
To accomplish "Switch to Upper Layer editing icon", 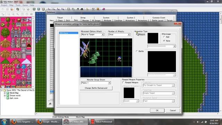I will coord(39,9).
